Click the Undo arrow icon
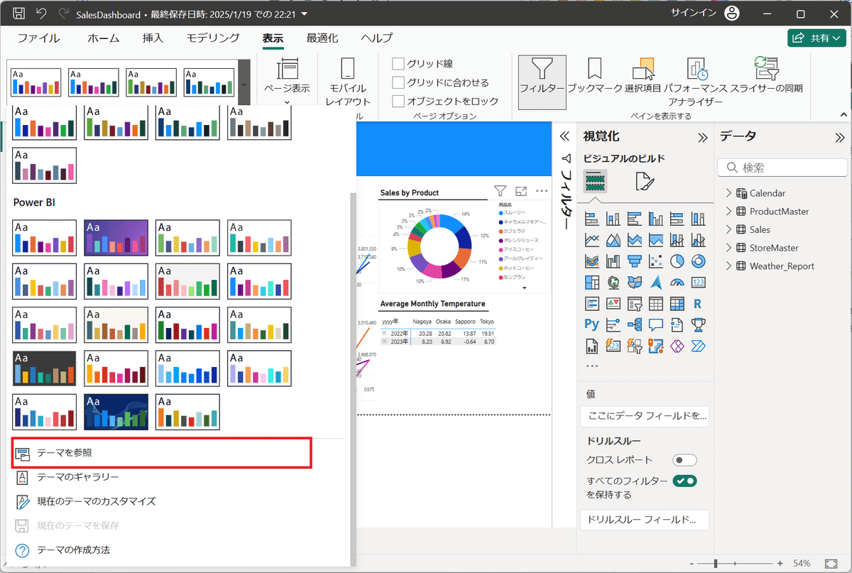The width and height of the screenshot is (852, 573). click(x=41, y=13)
